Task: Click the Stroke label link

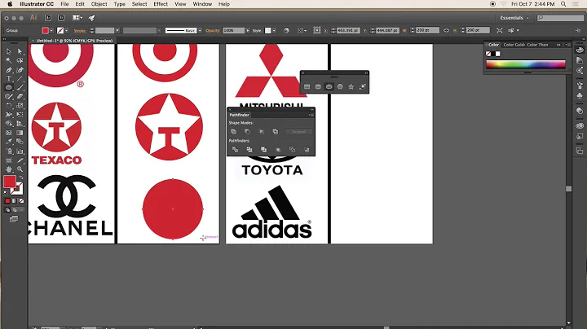Action: 80,31
